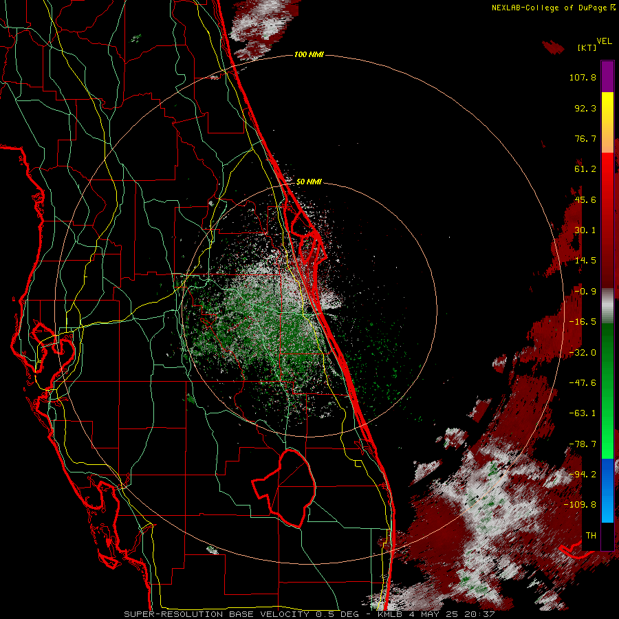Select the 30.1 velocity scale value
619x619 pixels.
click(585, 230)
